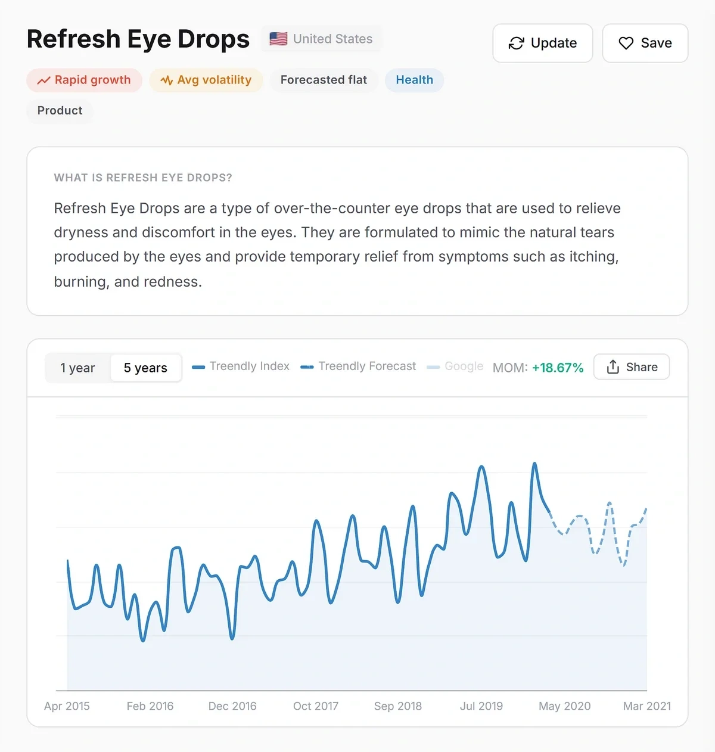Switch chart to the 1 year tab
Screen dimensions: 715x752
[77, 368]
